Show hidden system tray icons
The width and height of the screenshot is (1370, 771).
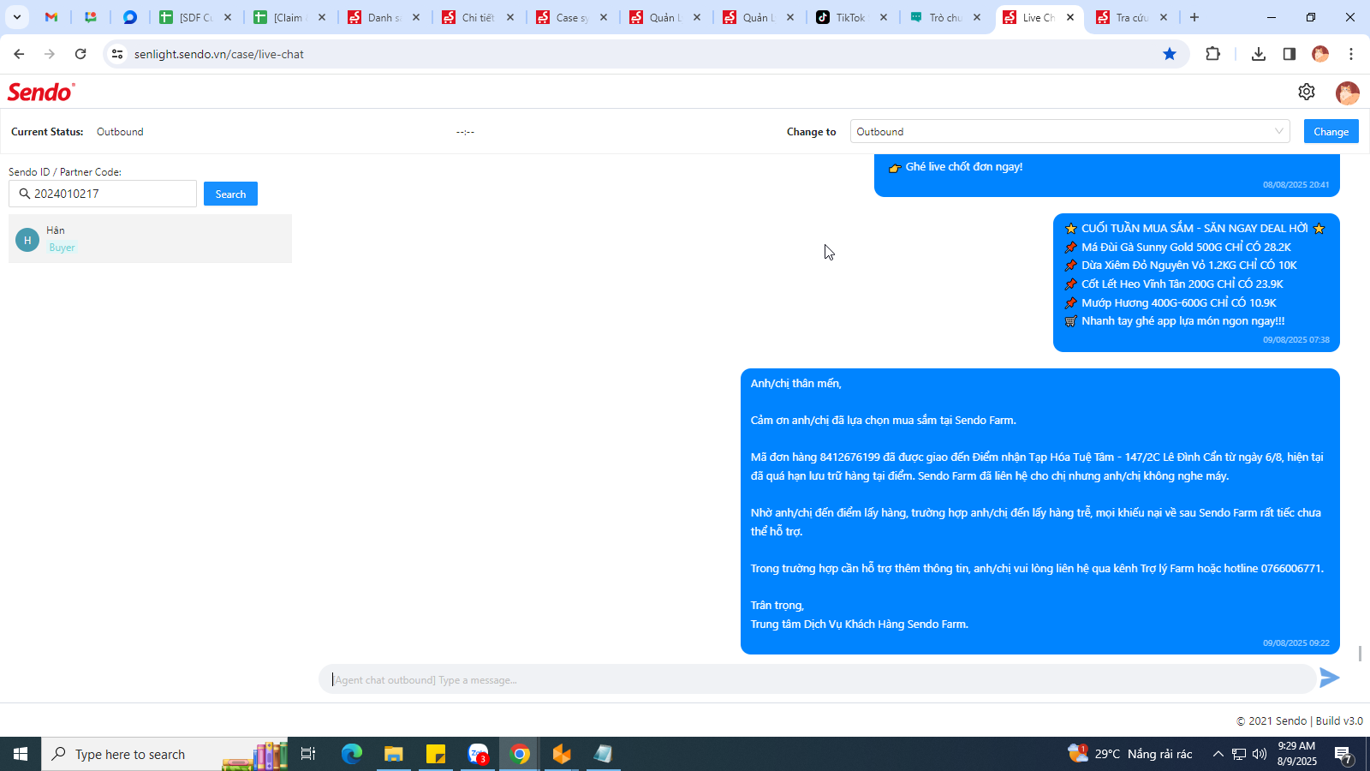(1218, 754)
